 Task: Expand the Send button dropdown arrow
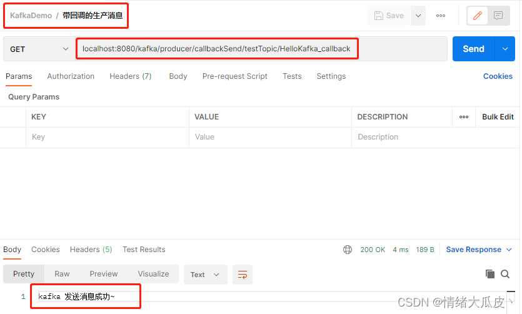(505, 49)
